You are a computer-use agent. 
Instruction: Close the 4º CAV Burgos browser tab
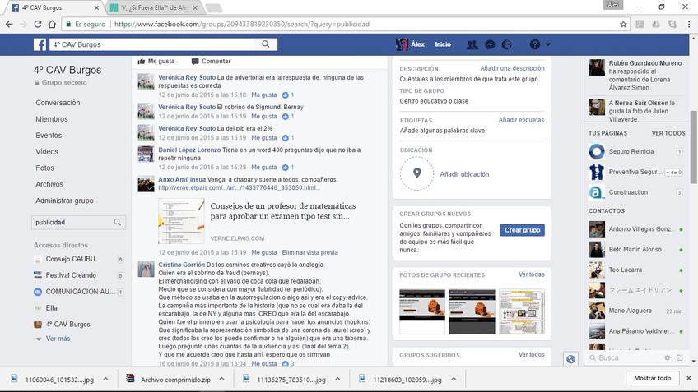96,7
